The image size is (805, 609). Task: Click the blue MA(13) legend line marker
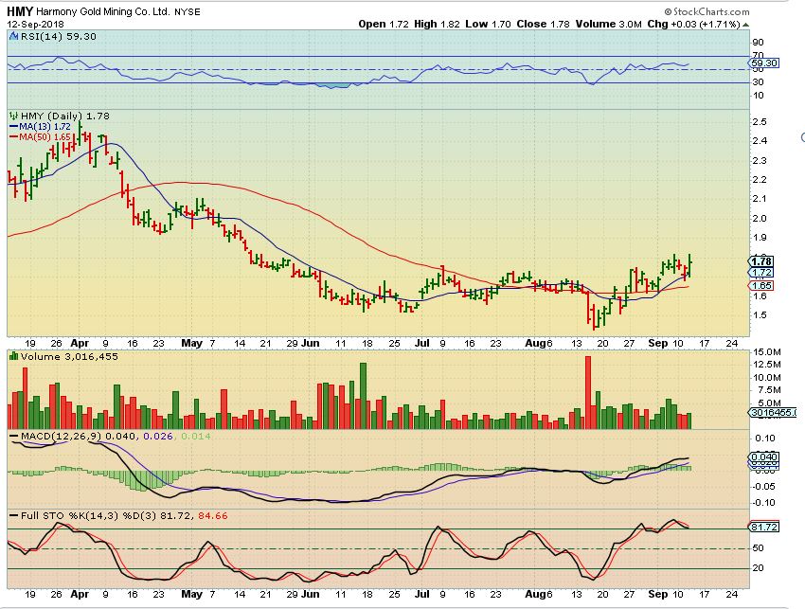pos(14,126)
